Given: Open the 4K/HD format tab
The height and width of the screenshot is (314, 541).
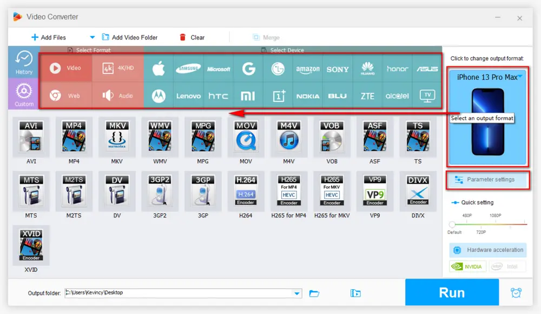Looking at the screenshot, I should [x=118, y=68].
